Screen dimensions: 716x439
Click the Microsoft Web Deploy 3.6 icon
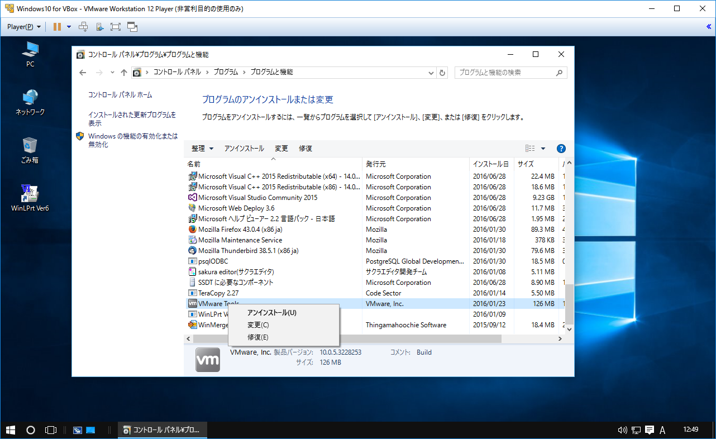[x=193, y=208]
